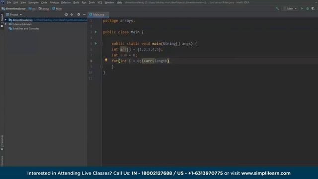Click the yellow intention lightbulb icon
318x179 pixels.
click(x=106, y=60)
